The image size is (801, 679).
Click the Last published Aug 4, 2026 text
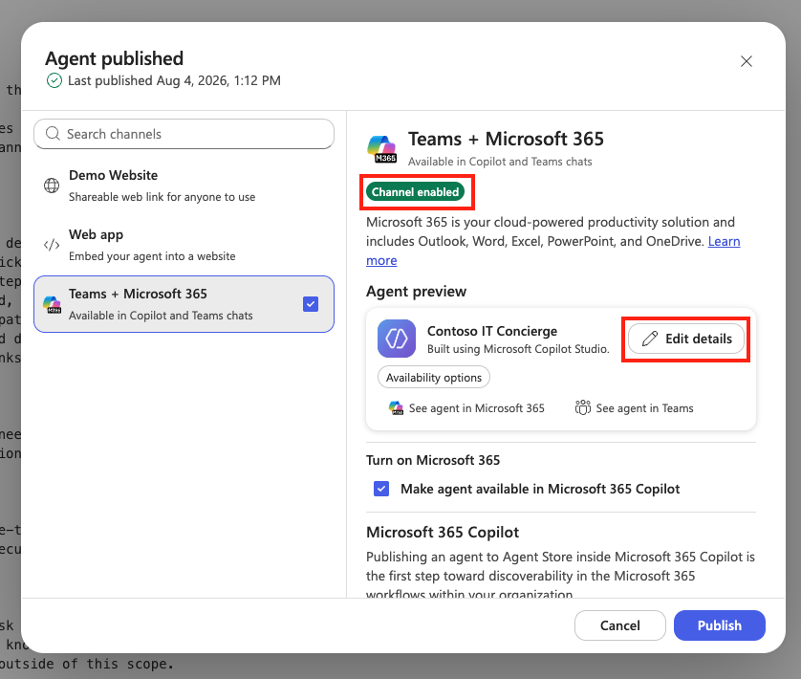coord(174,80)
